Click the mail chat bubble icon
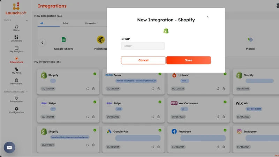Image resolution: width=279 pixels, height=157 pixels. (9, 147)
